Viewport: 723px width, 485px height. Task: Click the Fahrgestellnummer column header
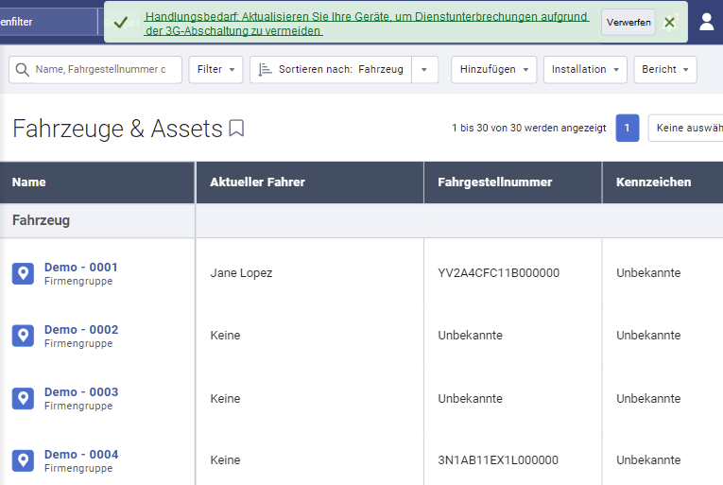(x=494, y=182)
